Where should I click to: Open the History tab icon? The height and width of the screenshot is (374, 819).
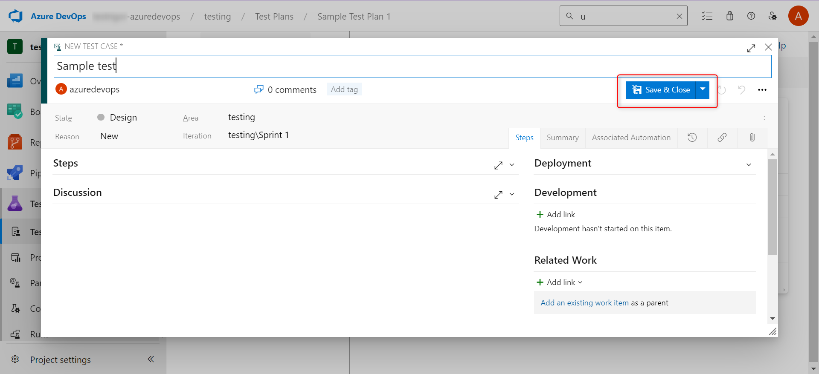tap(692, 138)
